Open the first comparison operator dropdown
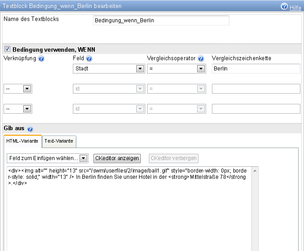Screen dimensions: 304x251 coord(201,69)
